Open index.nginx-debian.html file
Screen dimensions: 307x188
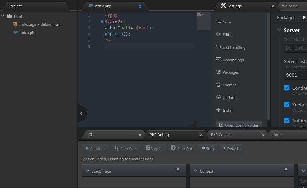pos(40,24)
